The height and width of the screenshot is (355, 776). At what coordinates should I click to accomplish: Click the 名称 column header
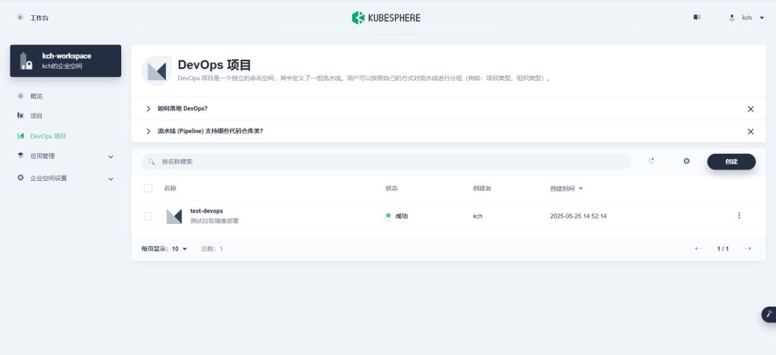[171, 188]
